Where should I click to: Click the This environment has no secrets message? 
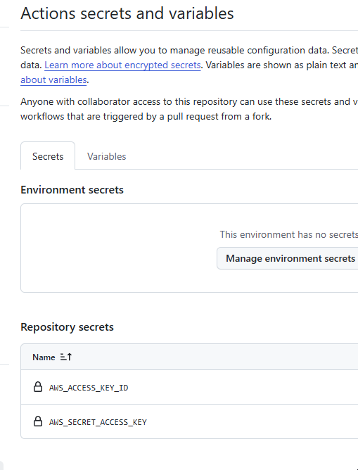289,234
